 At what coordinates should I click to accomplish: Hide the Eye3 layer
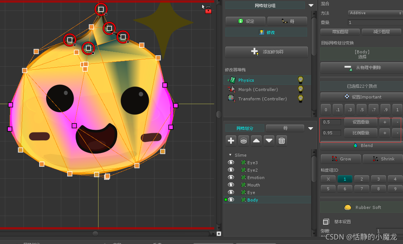pyautogui.click(x=231, y=162)
